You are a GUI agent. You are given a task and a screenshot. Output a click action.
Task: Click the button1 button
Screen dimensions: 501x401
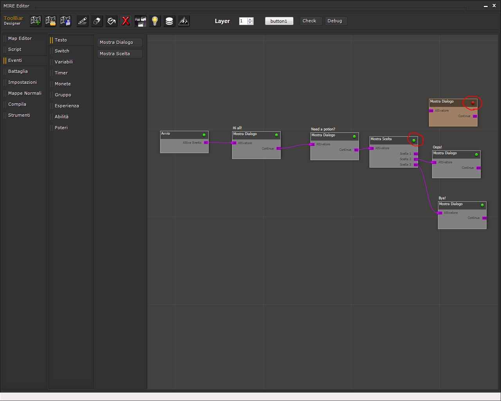(x=279, y=21)
